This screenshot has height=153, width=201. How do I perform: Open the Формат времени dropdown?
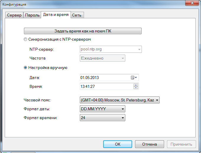[x=122, y=118]
